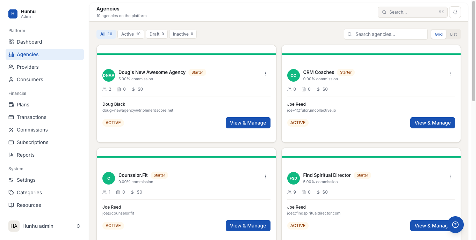Select the Grid view toggle

pos(439,34)
